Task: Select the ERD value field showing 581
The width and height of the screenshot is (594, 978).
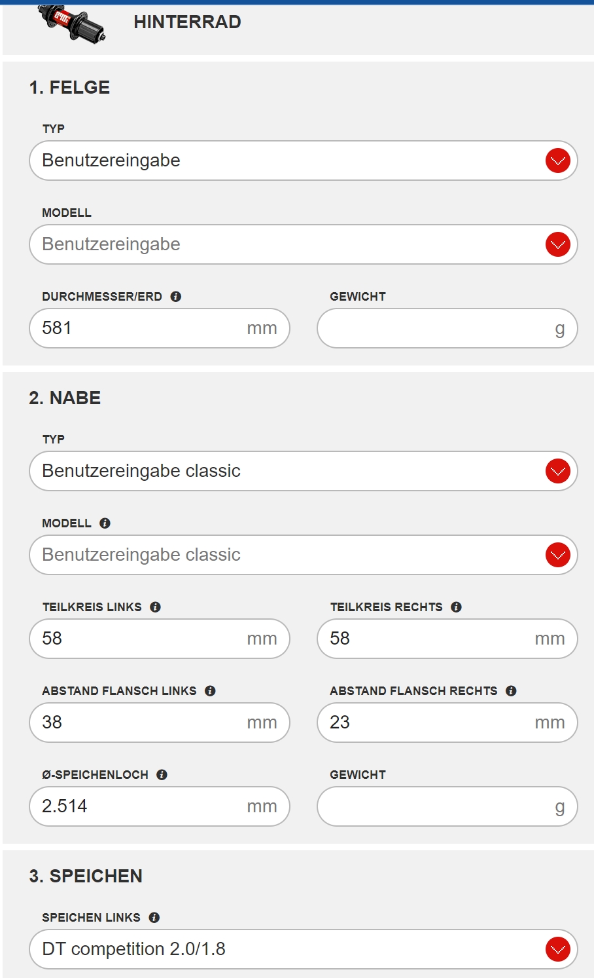Action: pos(160,328)
